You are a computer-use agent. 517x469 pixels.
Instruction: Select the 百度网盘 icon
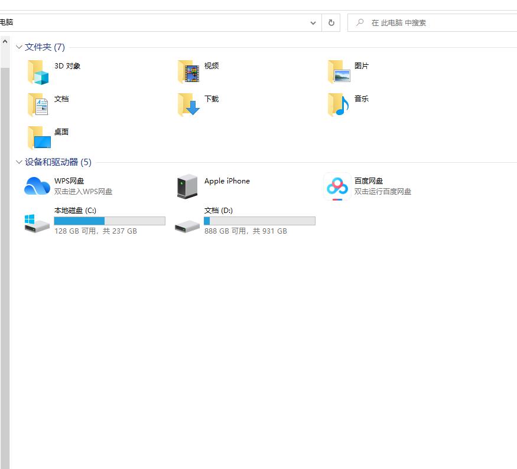(x=337, y=186)
